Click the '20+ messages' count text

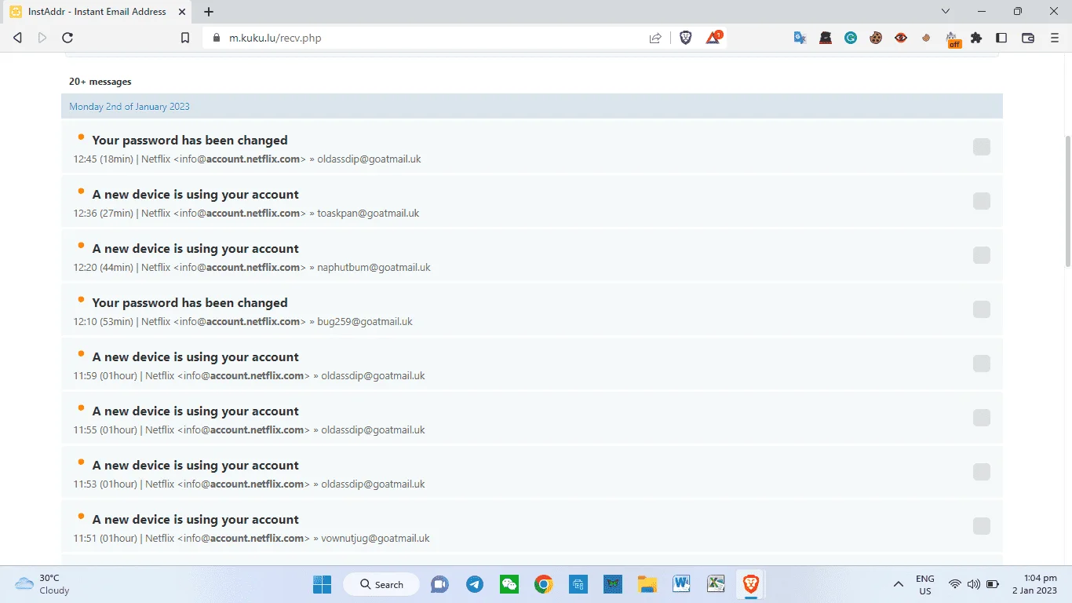point(100,82)
